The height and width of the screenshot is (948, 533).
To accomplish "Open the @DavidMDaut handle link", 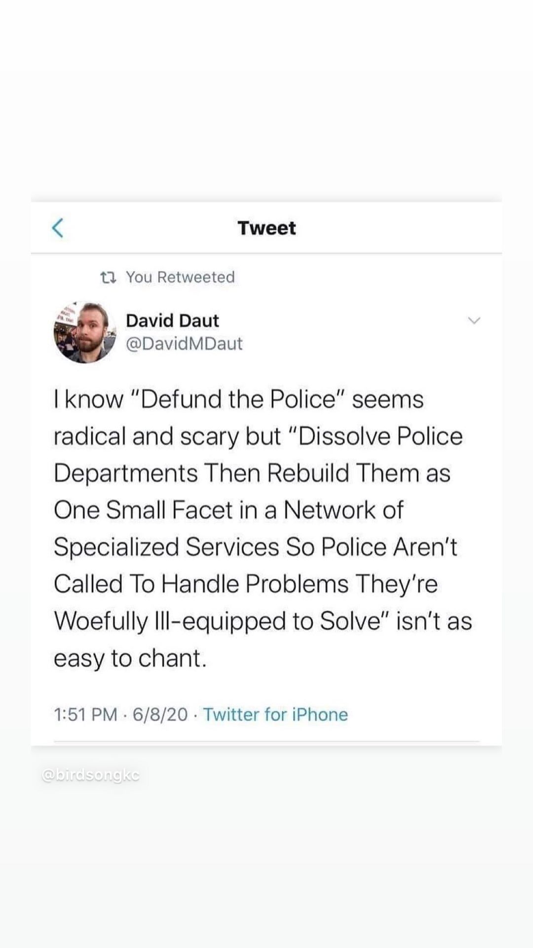I will pyautogui.click(x=184, y=344).
